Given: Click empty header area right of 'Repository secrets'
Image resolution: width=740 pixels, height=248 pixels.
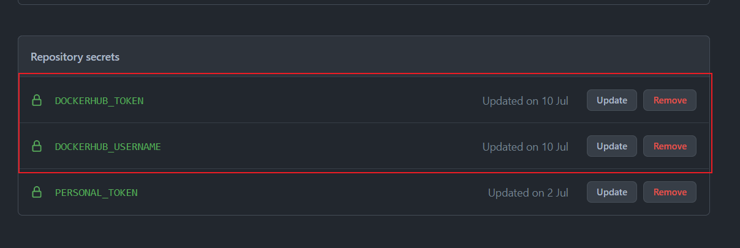Looking at the screenshot, I should click(x=398, y=57).
